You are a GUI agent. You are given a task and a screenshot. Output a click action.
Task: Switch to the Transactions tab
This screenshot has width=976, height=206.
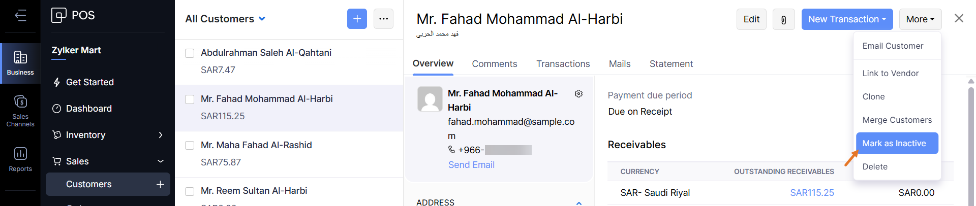click(x=563, y=64)
